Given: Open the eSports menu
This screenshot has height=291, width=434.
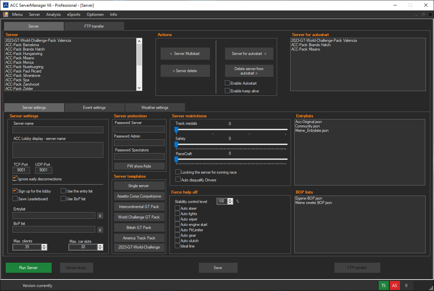Looking at the screenshot, I should coord(74,14).
